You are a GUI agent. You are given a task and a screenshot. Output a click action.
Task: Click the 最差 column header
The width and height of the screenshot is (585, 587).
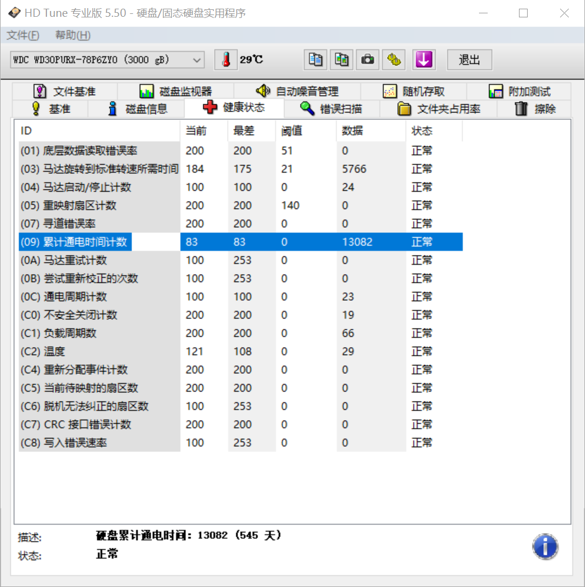(x=252, y=130)
